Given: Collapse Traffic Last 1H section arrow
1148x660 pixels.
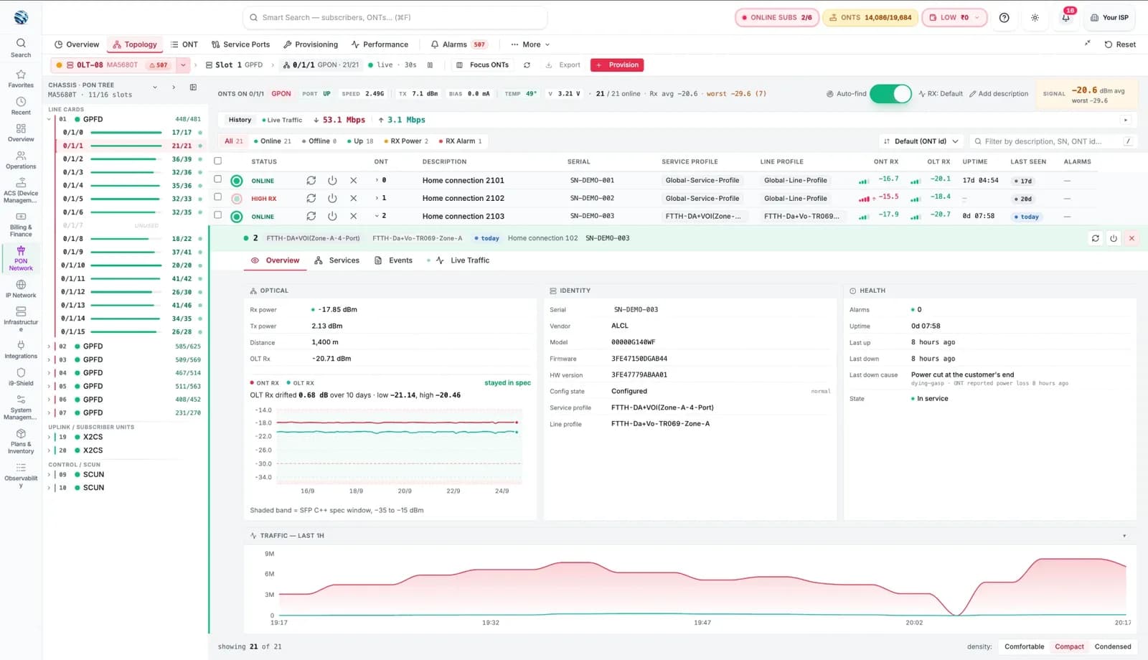Looking at the screenshot, I should coord(1124,536).
